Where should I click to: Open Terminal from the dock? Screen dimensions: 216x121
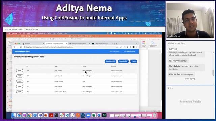pos(56,115)
